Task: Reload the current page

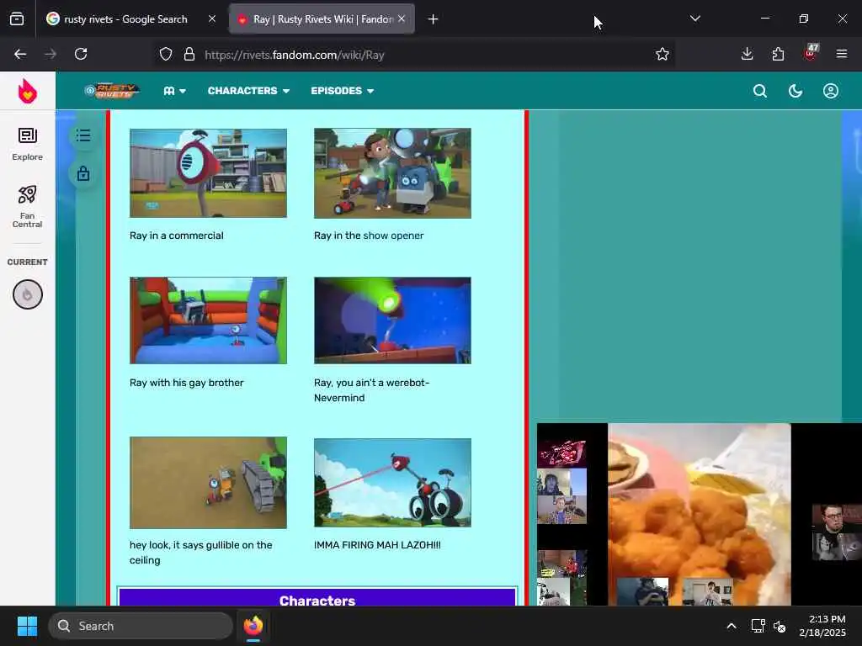Action: pos(81,54)
